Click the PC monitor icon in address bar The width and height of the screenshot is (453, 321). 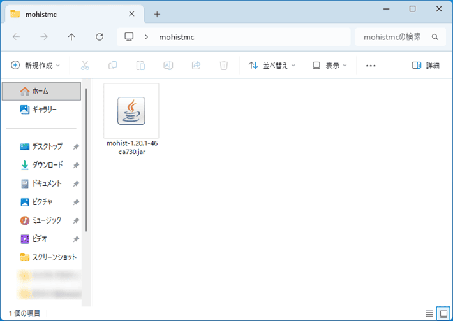(x=129, y=37)
